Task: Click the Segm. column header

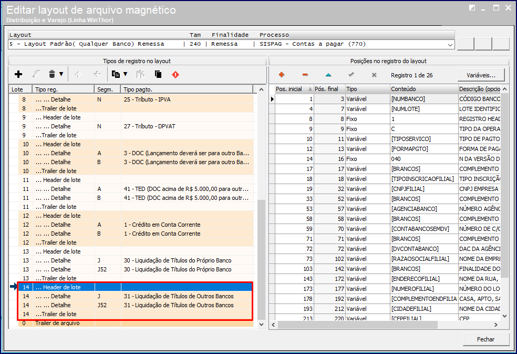Action: 108,89
